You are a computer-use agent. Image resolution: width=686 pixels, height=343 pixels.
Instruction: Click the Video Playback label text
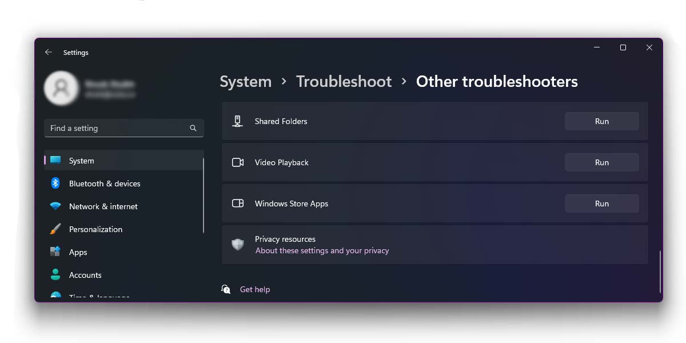coord(282,162)
